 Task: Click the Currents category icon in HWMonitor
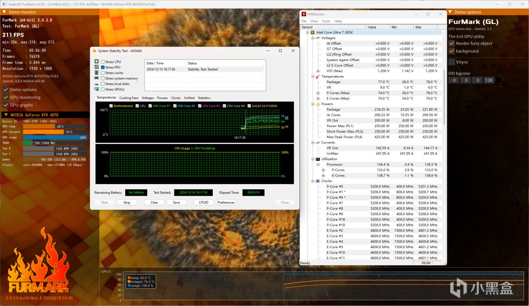(318, 142)
